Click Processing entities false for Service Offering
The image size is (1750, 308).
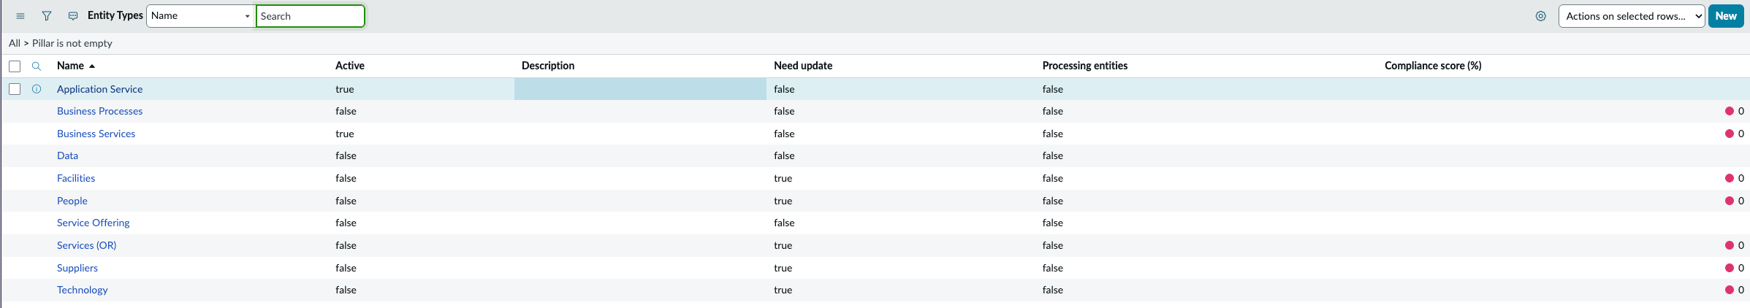[x=1053, y=223]
